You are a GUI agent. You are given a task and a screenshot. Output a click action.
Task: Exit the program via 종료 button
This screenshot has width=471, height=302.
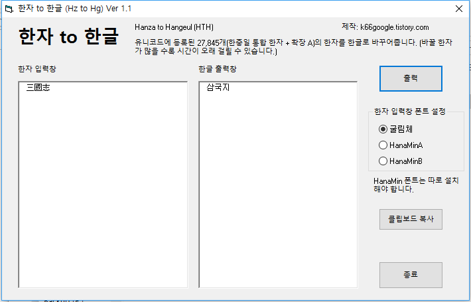pos(411,275)
